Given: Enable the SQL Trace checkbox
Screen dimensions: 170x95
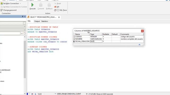Looking at the screenshot, I should [x=58, y=10].
